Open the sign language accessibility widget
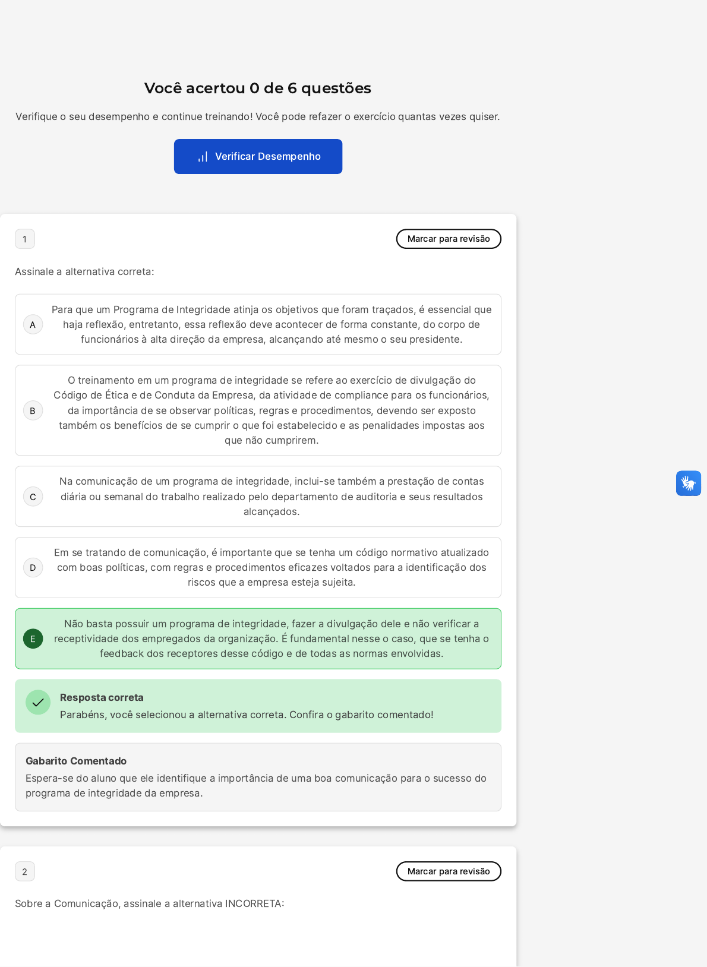Viewport: 707px width, 967px height. (688, 483)
